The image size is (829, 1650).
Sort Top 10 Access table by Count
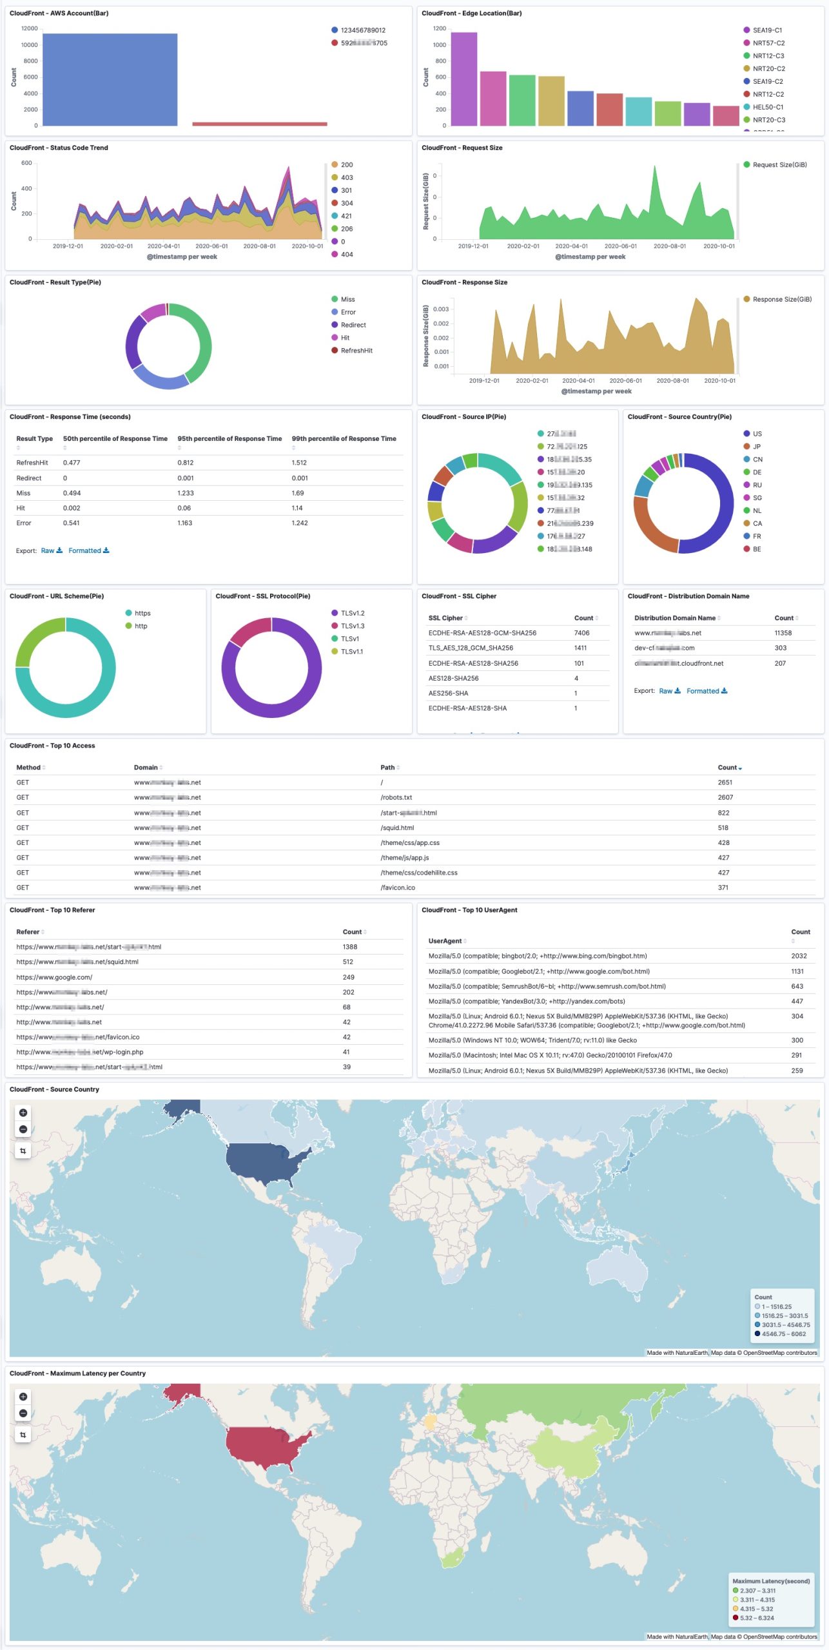729,768
